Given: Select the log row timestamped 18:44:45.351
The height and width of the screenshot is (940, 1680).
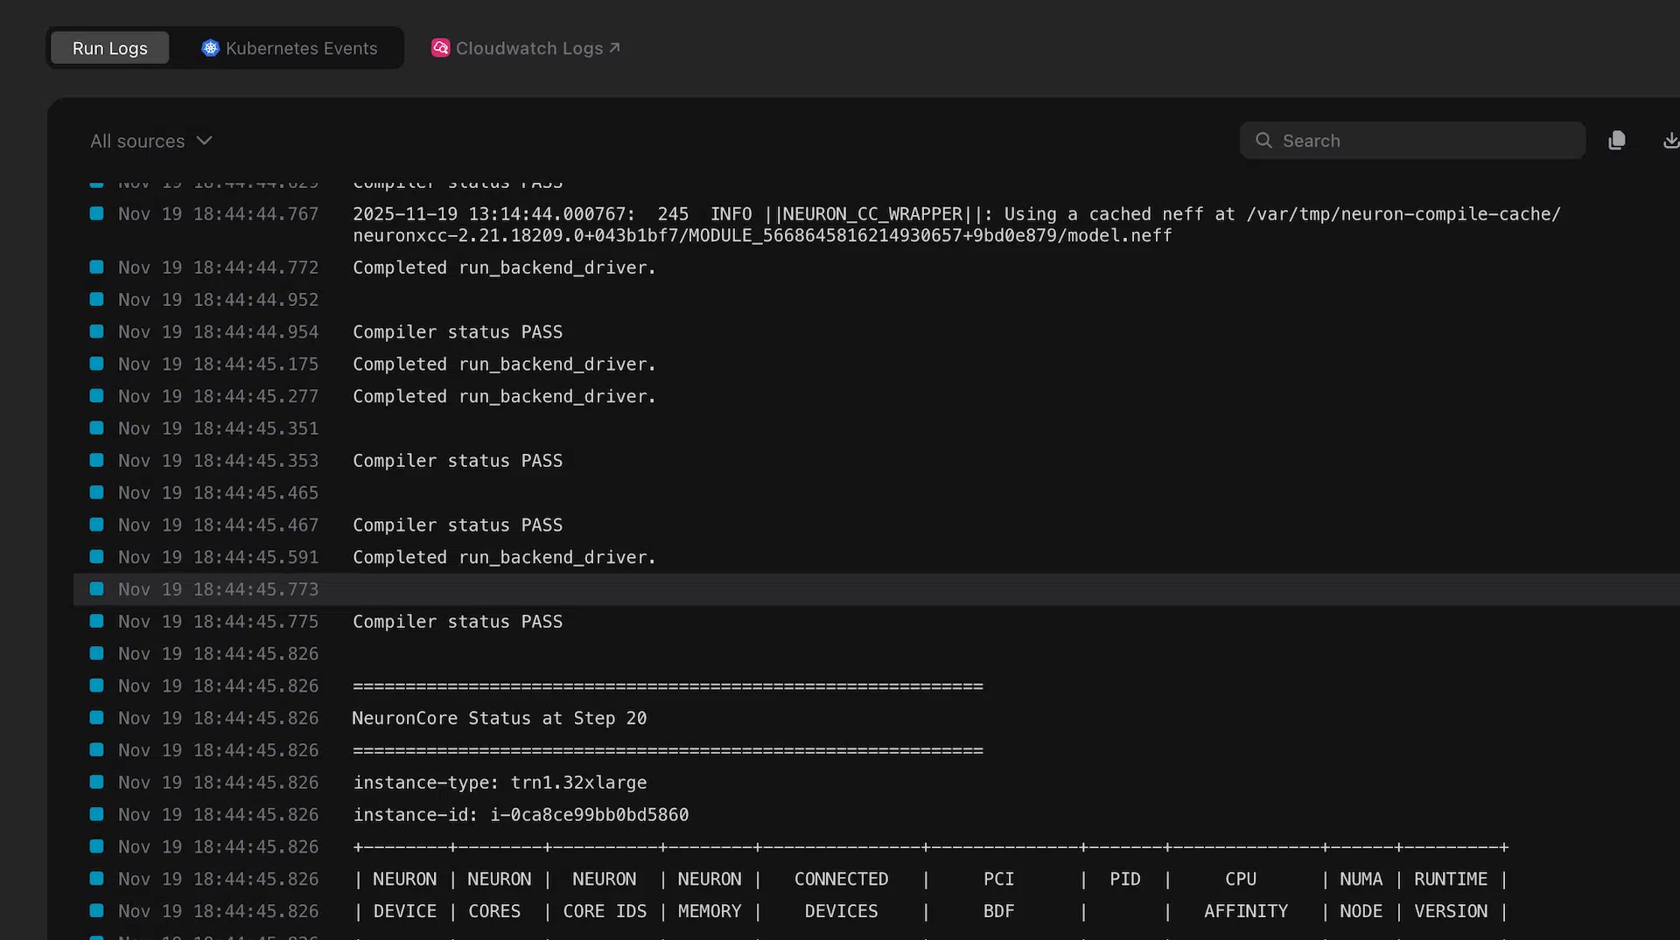Looking at the screenshot, I should click(x=877, y=428).
